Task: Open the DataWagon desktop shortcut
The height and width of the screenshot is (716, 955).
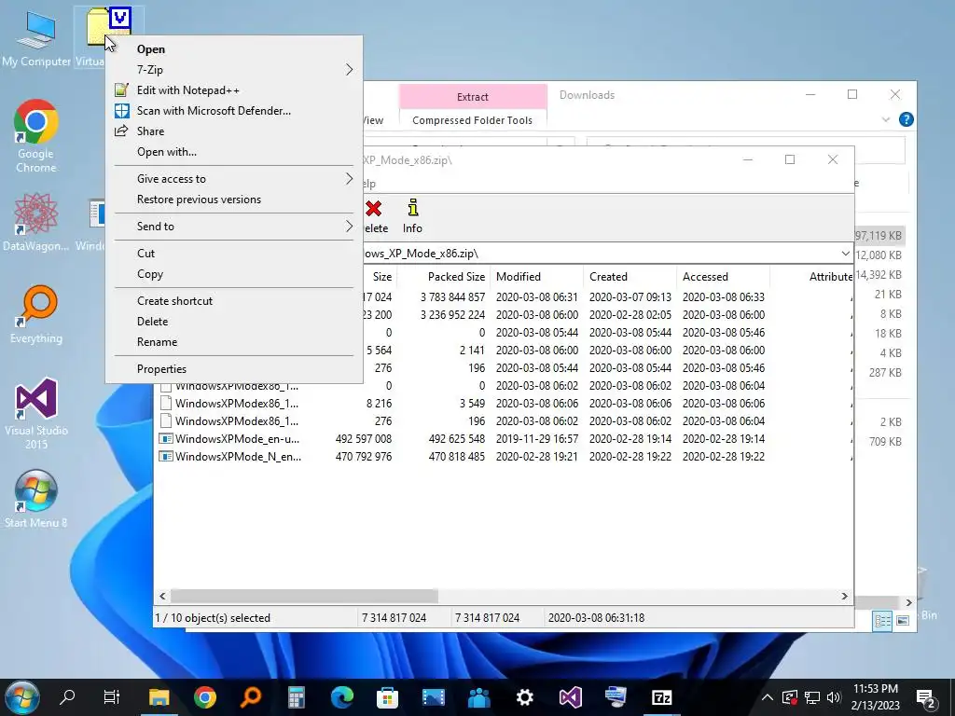Action: pos(36,222)
